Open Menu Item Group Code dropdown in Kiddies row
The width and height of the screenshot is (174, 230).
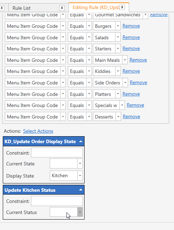(63, 71)
